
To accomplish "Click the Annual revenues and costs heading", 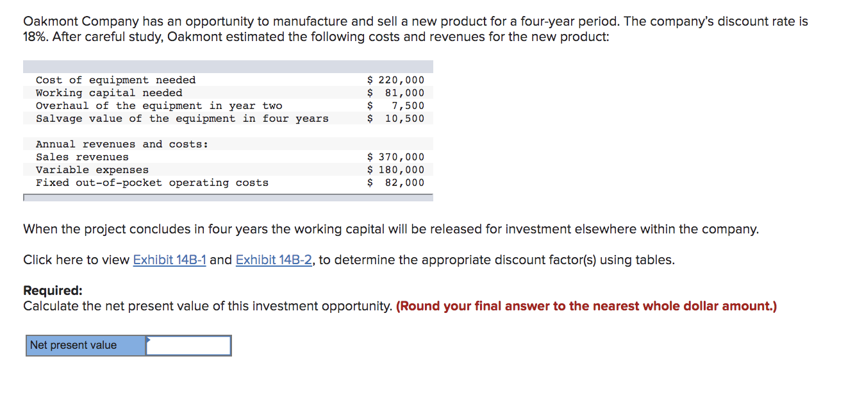I will [122, 144].
